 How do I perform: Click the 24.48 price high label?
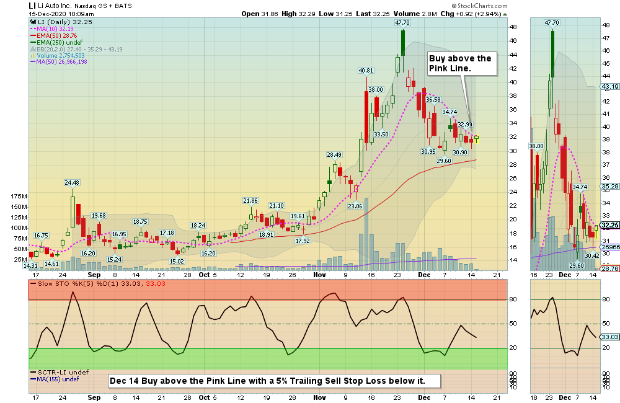coord(72,183)
